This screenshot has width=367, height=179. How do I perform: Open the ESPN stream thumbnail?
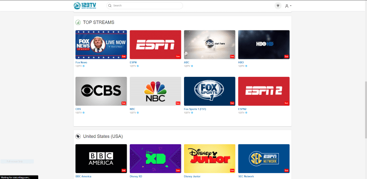coord(156,45)
